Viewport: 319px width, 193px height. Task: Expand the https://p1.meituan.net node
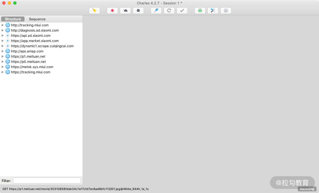3,56
